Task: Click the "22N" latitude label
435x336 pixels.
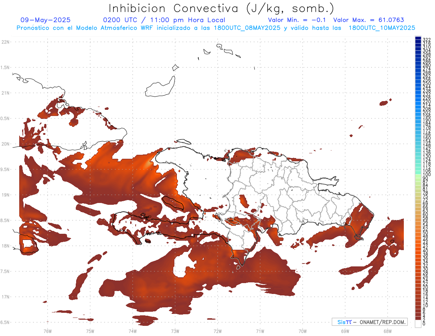Action: pyautogui.click(x=6, y=42)
